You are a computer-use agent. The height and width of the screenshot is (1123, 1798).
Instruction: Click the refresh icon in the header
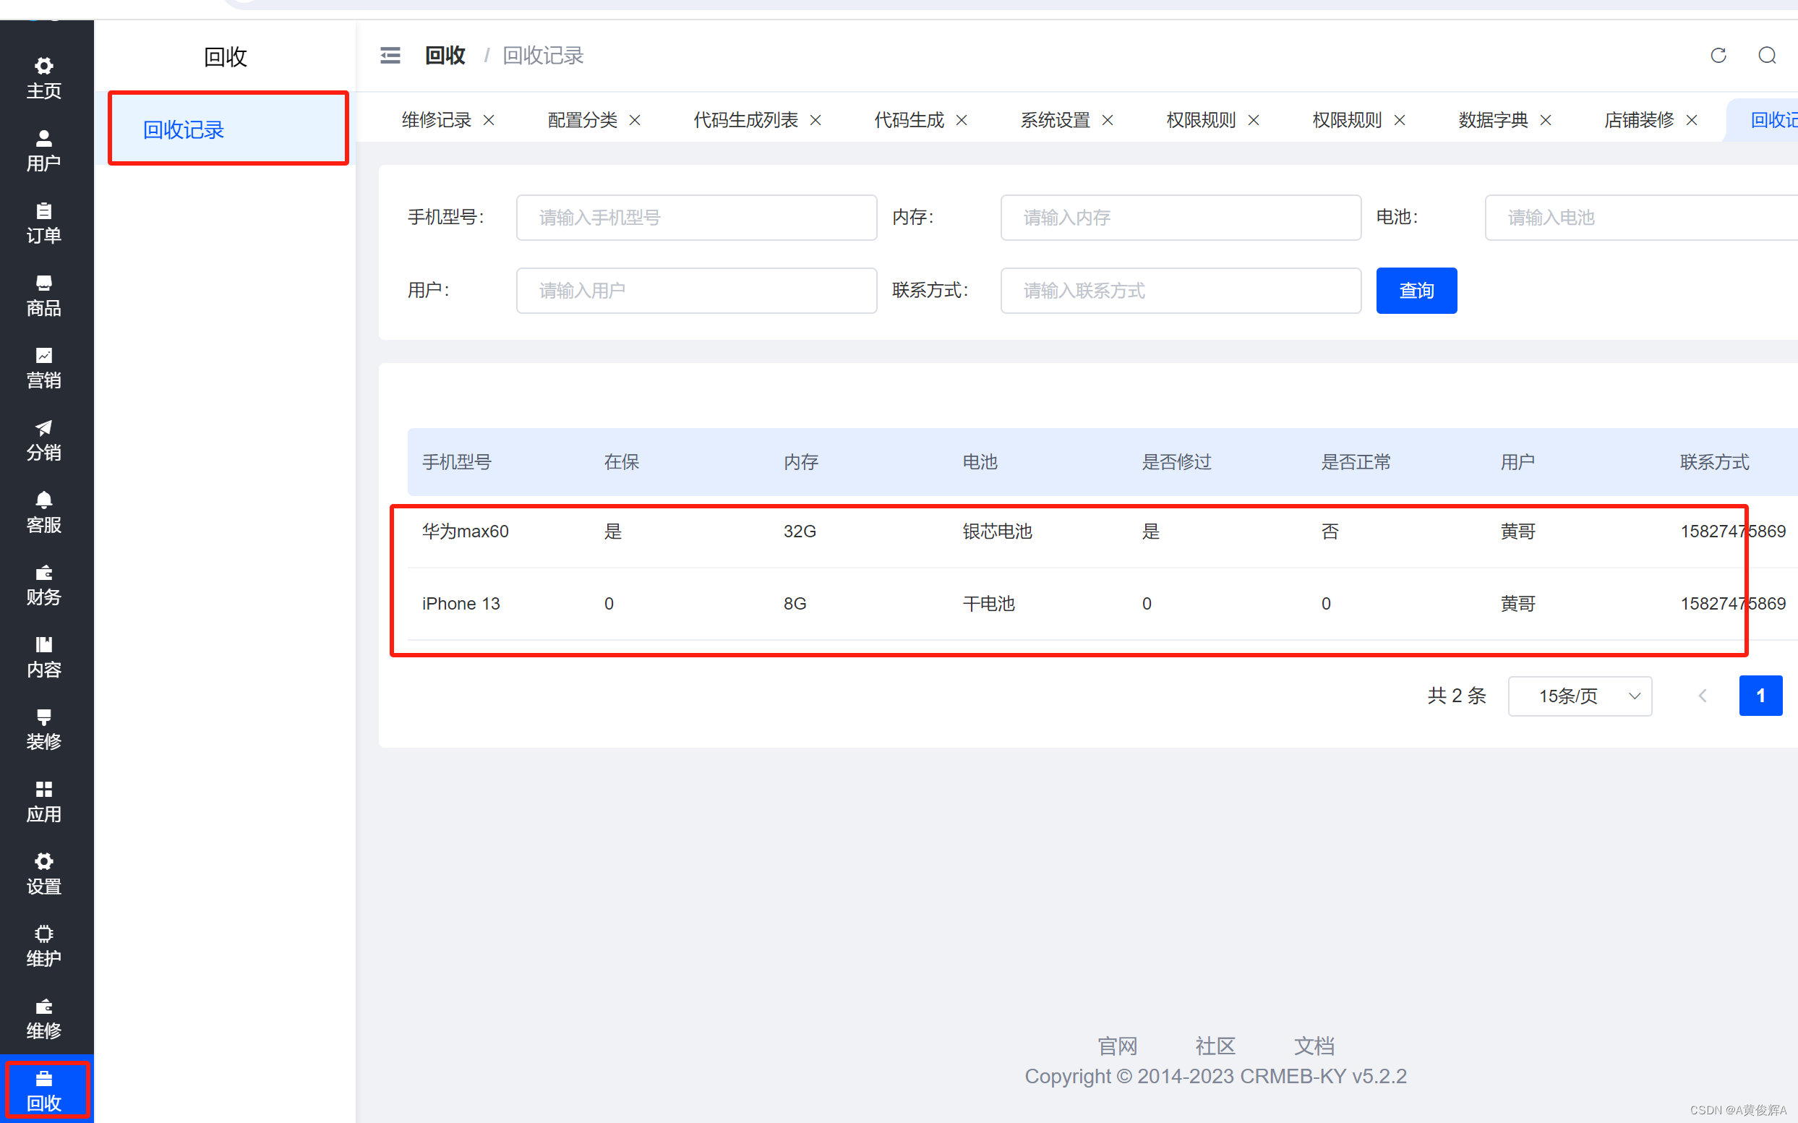click(1718, 56)
